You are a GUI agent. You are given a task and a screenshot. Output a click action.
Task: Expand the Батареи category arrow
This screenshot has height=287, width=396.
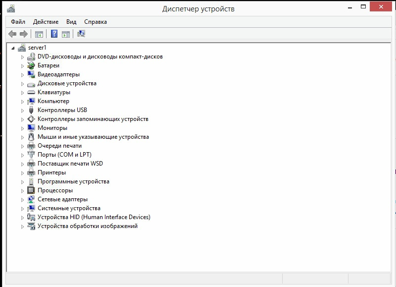pyautogui.click(x=22, y=66)
